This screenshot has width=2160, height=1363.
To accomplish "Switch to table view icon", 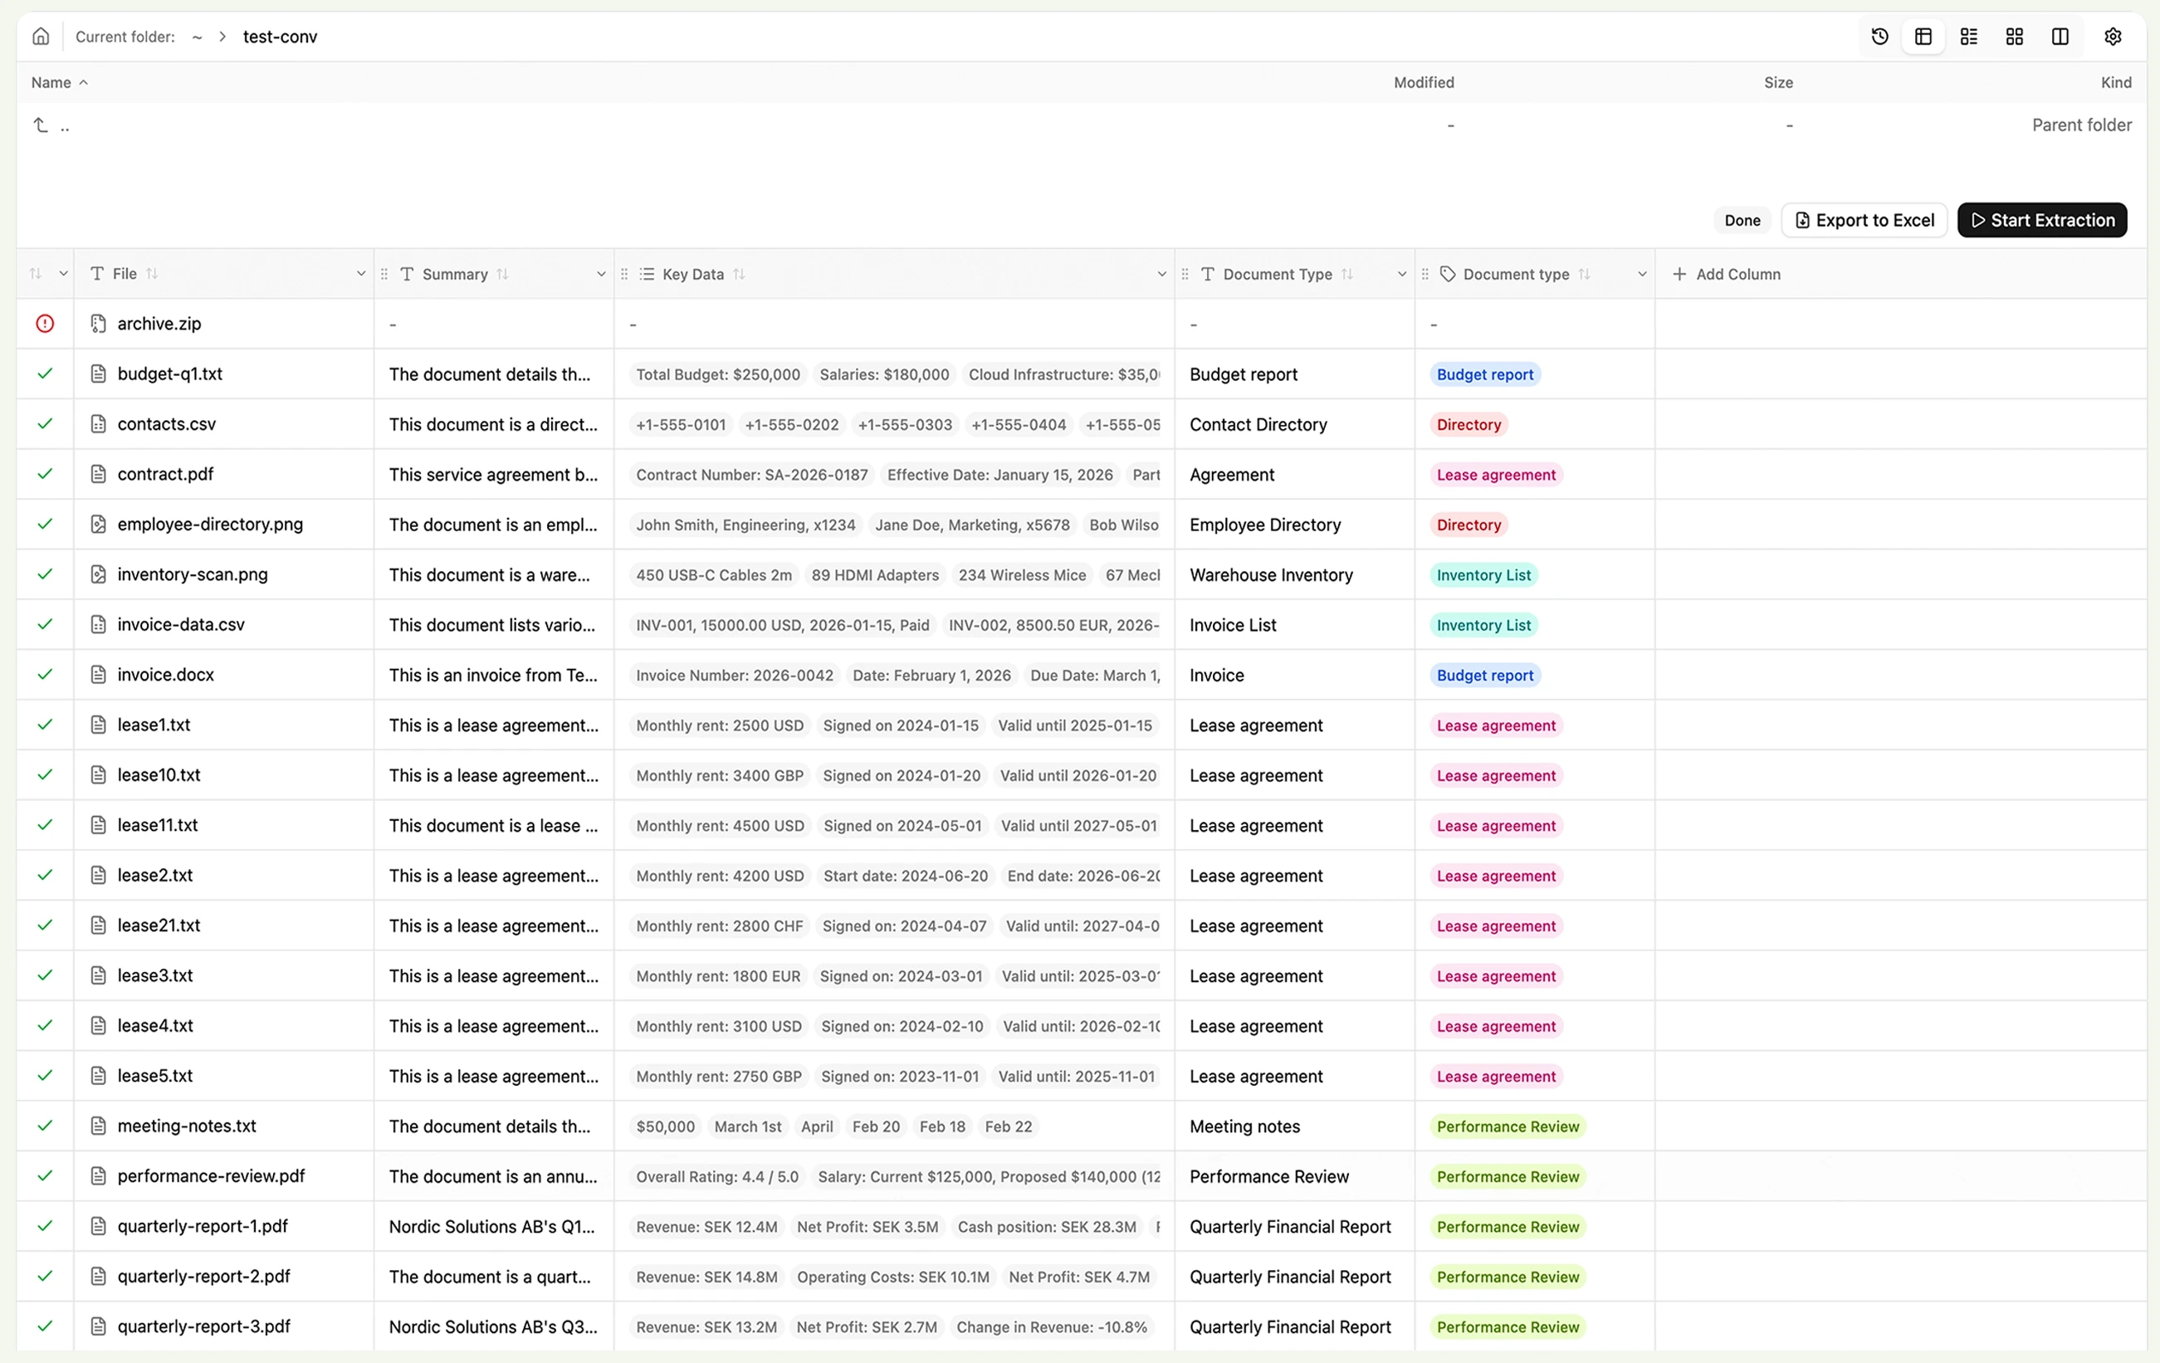I will [x=1923, y=37].
